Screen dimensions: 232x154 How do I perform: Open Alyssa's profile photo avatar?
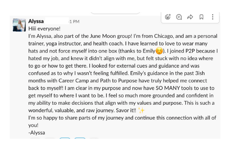tap(19, 25)
